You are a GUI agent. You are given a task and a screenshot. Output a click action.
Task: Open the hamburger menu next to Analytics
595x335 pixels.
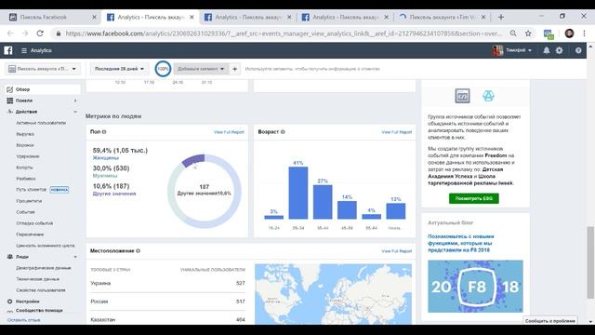tap(24, 50)
